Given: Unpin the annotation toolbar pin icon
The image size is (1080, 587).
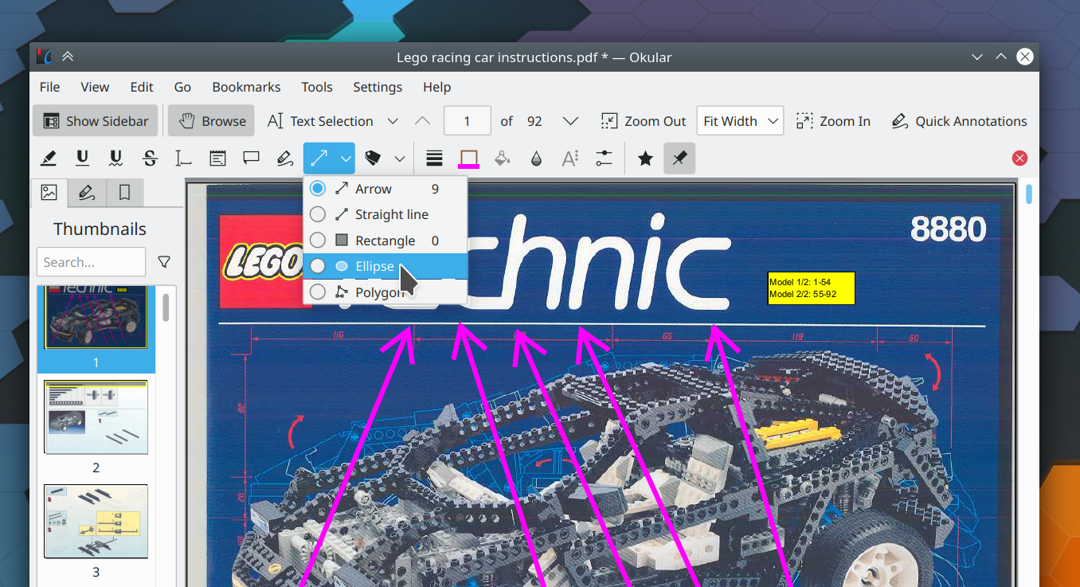Looking at the screenshot, I should [x=679, y=158].
